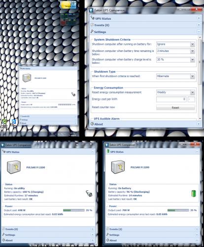The width and height of the screenshot is (204, 247).
Task: Expand About with its plus button in the On battery window
Action: (x=197, y=240)
